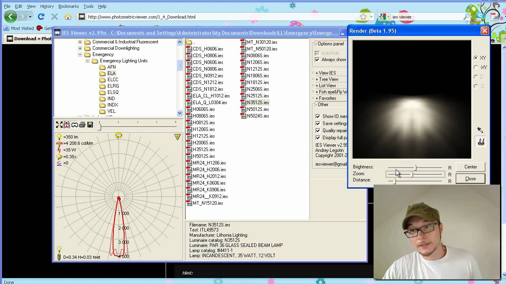
Task: Toggle the Show IO messages checkbox
Action: 318,116
